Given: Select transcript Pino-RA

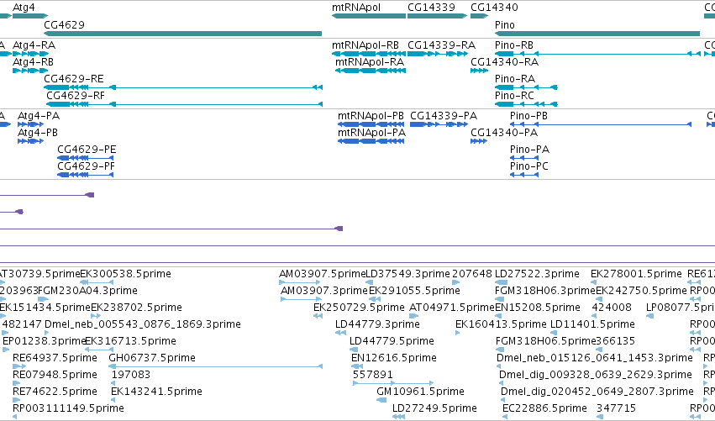Looking at the screenshot, I should (515, 79).
